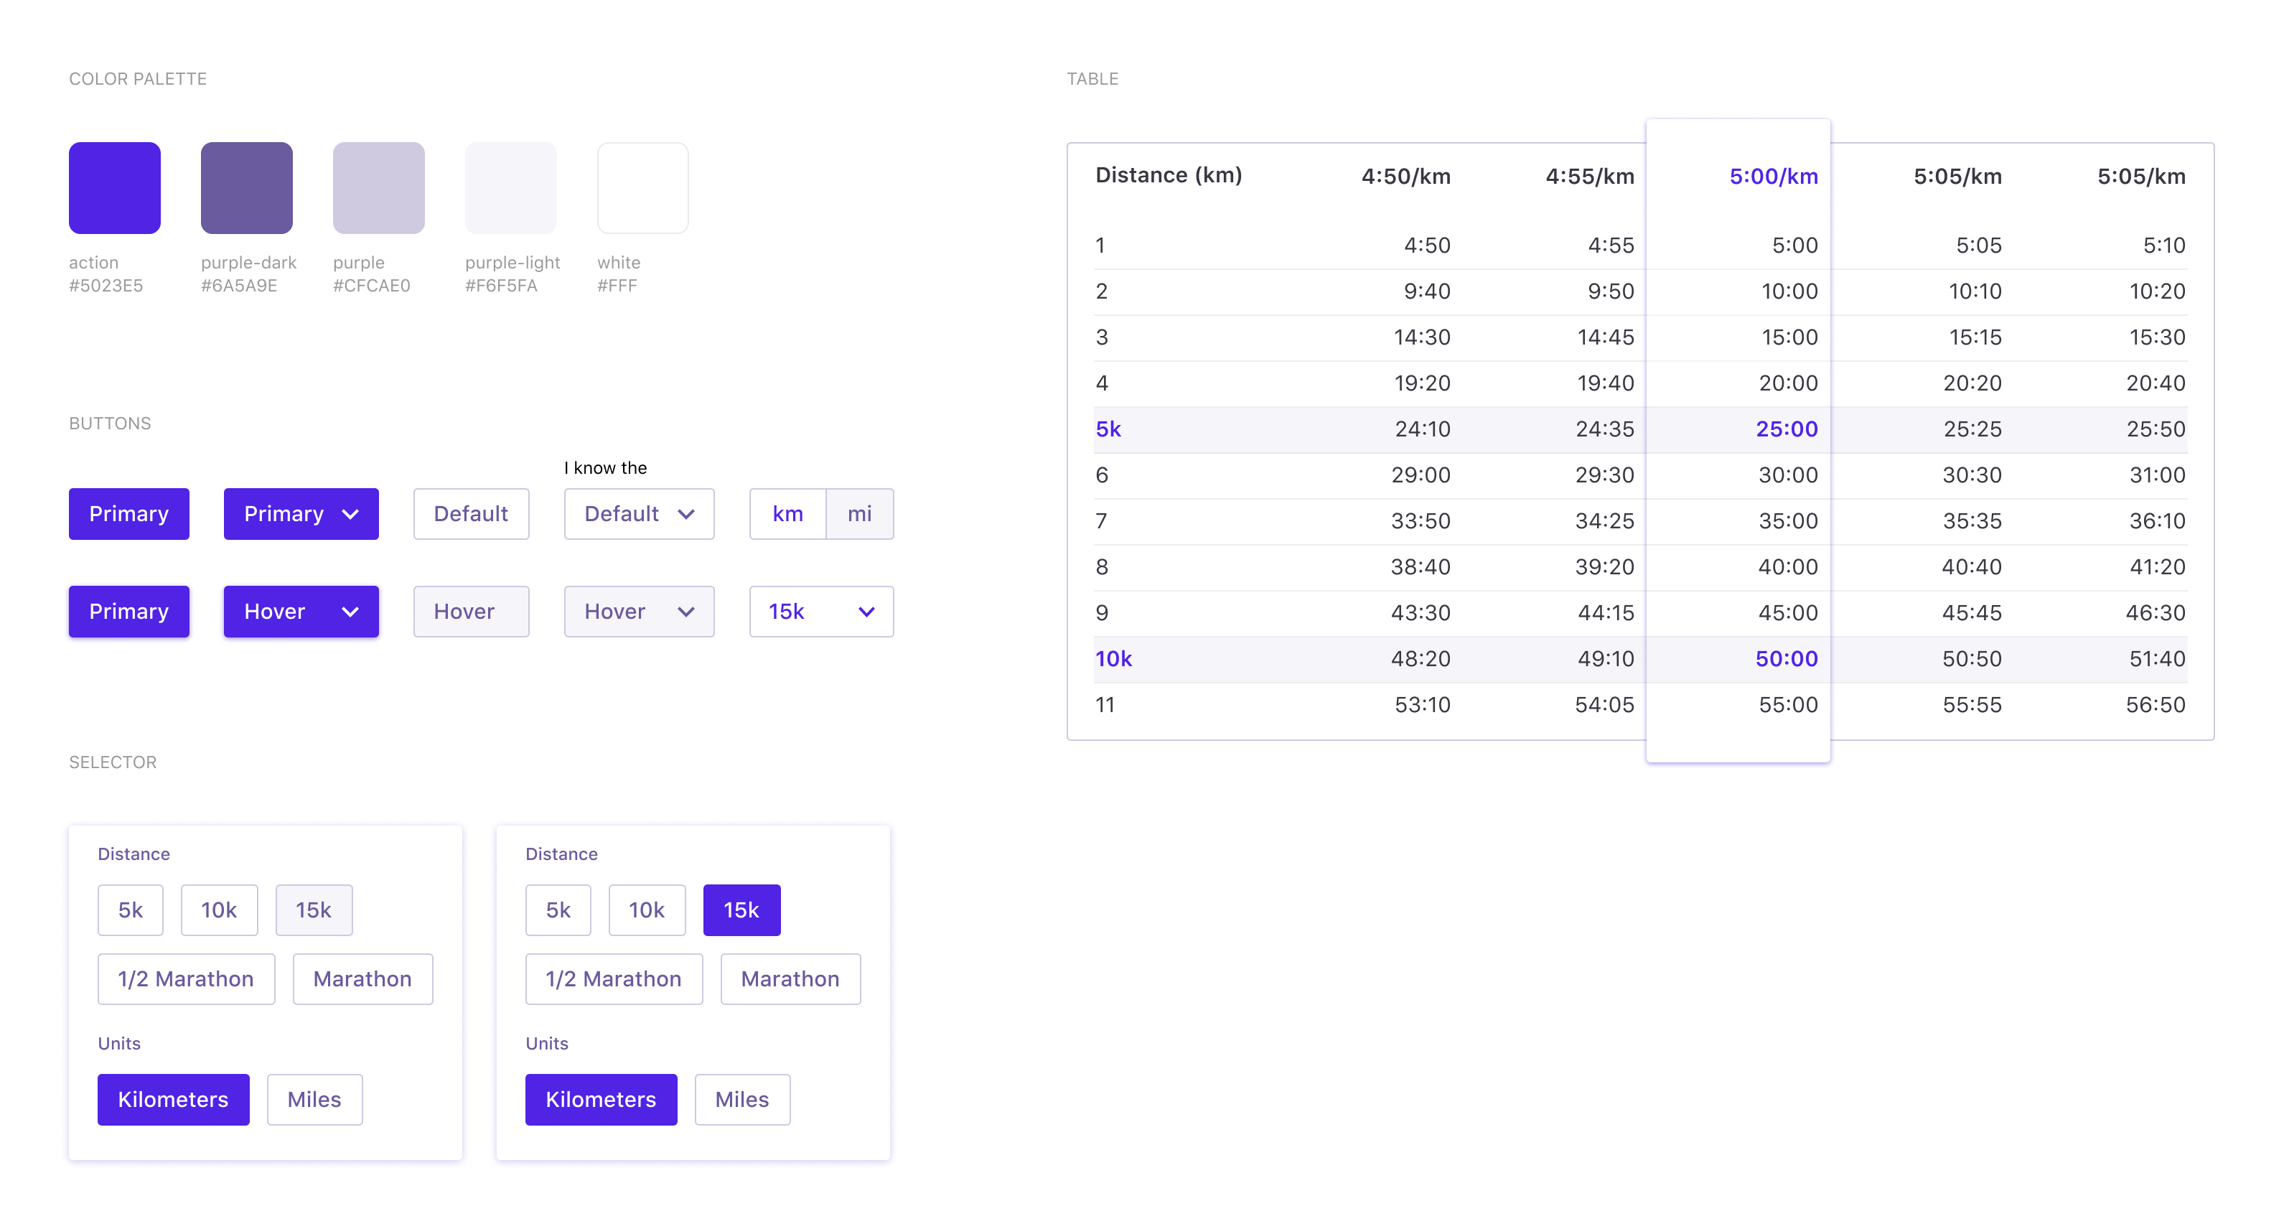The width and height of the screenshot is (2284, 1229).
Task: Choose Miles in the left selector card
Action: [314, 1100]
